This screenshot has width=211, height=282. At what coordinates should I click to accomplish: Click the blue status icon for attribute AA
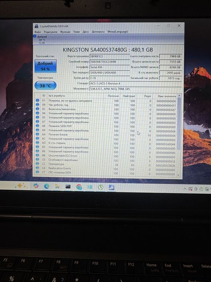[x=37, y=134]
